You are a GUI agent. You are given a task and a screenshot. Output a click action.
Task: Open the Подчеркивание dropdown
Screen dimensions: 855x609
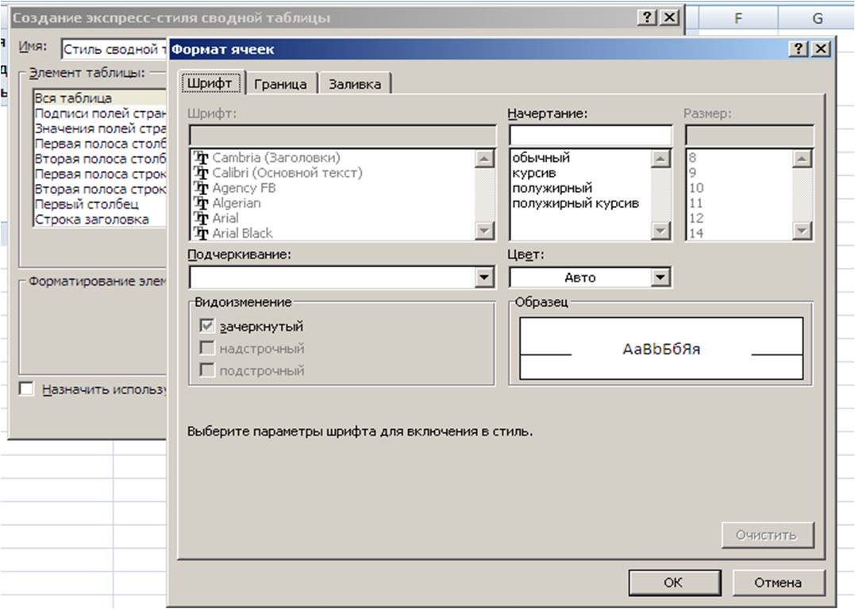pyautogui.click(x=483, y=278)
